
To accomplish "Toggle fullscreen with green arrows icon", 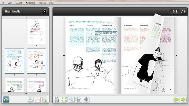I will tap(64, 99).
